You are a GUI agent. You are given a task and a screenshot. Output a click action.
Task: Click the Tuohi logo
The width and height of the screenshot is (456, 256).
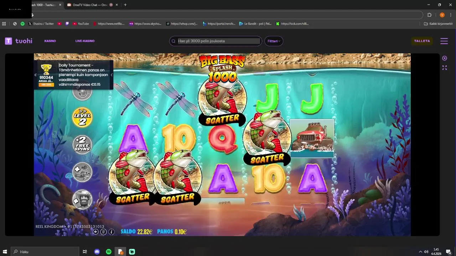19,41
